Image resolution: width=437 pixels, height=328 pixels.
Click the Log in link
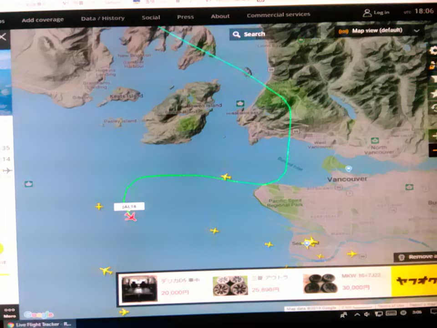(x=381, y=13)
